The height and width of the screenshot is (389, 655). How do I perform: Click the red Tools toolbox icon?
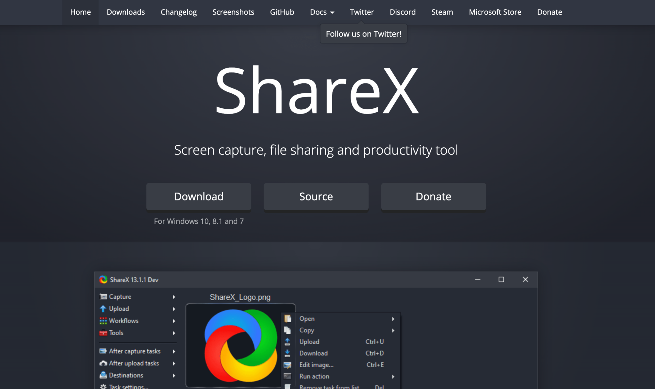click(103, 333)
